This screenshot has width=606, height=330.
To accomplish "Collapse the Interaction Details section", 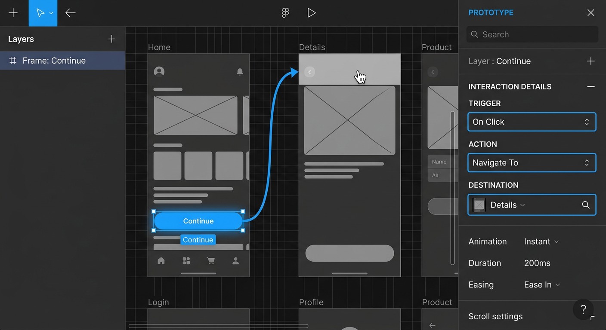I will pyautogui.click(x=591, y=87).
